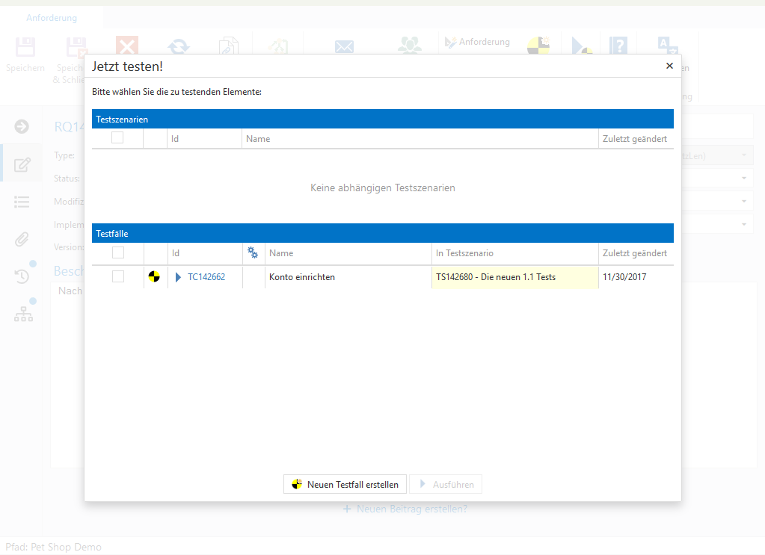765x555 pixels.
Task: Tick the select-all checkbox in Testszenarien header
Action: [117, 137]
